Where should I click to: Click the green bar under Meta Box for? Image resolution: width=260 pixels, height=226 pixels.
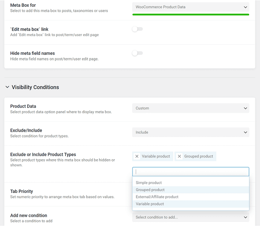[x=190, y=14]
